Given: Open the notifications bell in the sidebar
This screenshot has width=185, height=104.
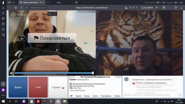Looking at the screenshot, I should click(3, 8).
